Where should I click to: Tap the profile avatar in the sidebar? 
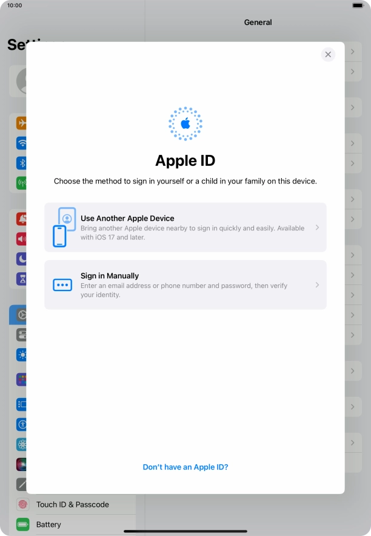click(x=19, y=80)
